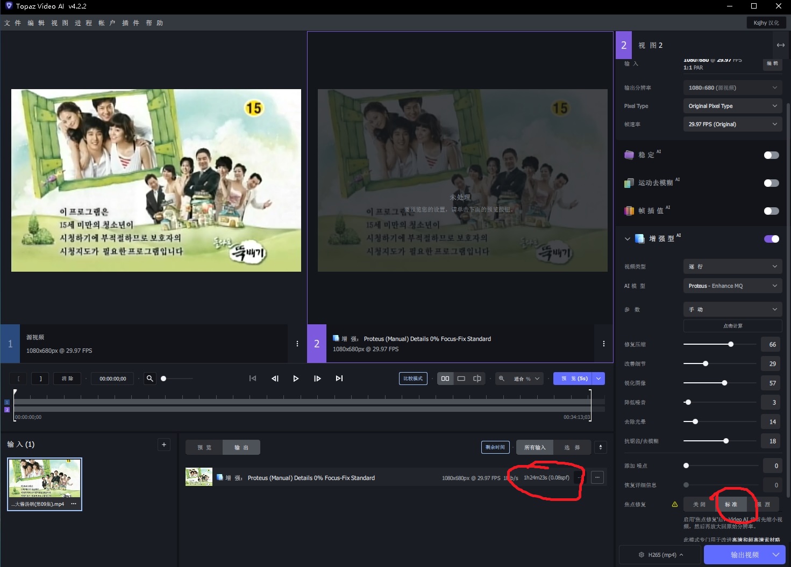The height and width of the screenshot is (567, 791).
Task: Set the trim start bracket
Action: [19, 379]
